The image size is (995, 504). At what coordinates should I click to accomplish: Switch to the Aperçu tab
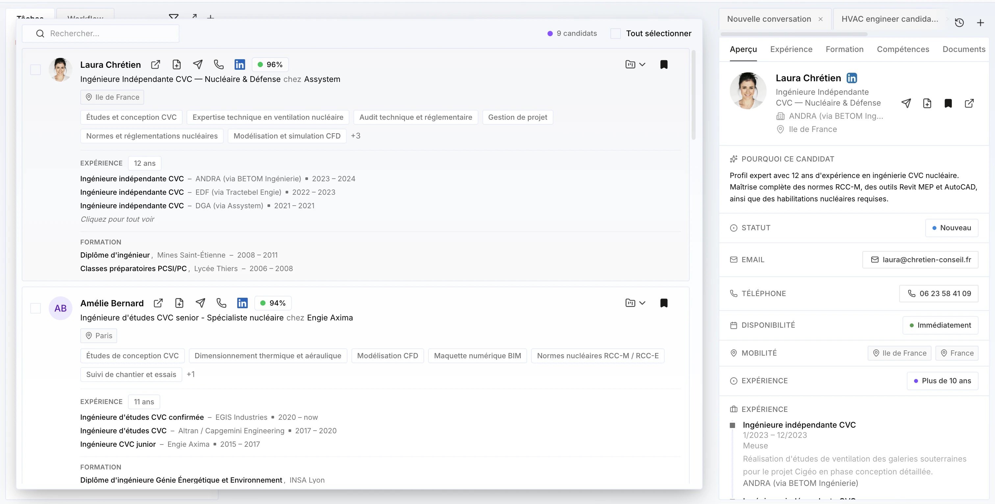click(743, 49)
